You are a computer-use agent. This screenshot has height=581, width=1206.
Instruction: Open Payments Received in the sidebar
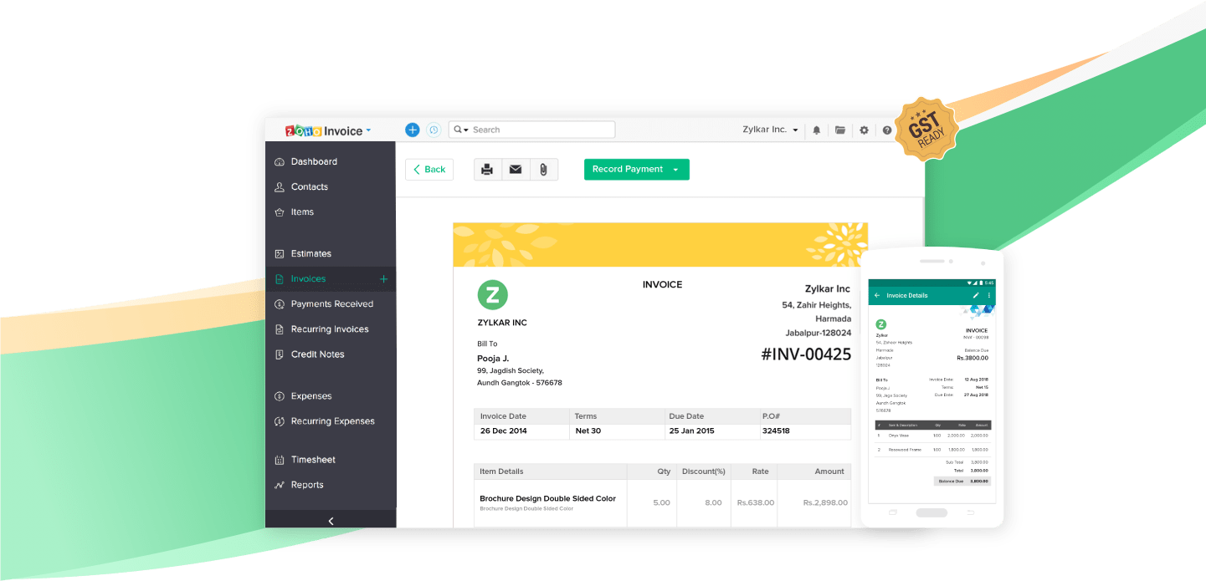click(x=331, y=304)
